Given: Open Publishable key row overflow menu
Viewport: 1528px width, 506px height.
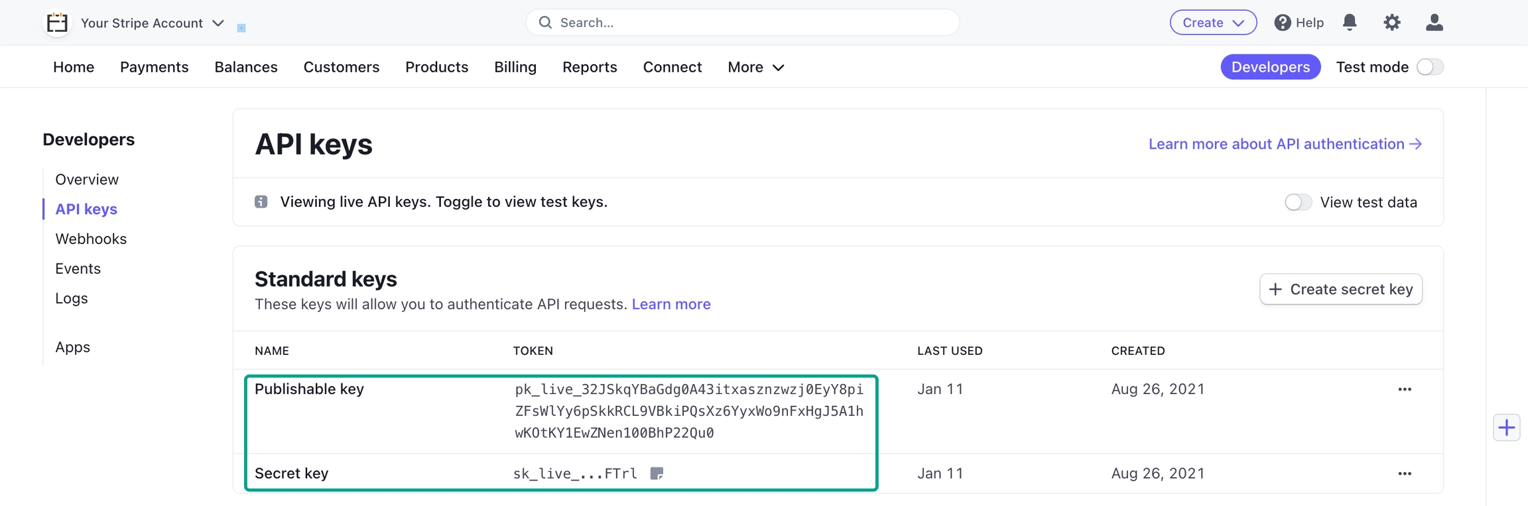Looking at the screenshot, I should point(1404,389).
